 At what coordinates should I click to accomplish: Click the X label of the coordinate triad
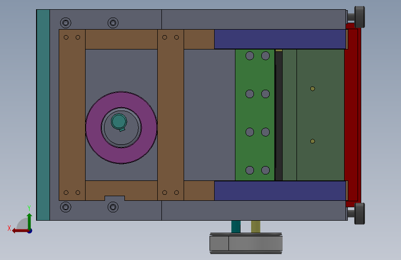click(x=9, y=228)
